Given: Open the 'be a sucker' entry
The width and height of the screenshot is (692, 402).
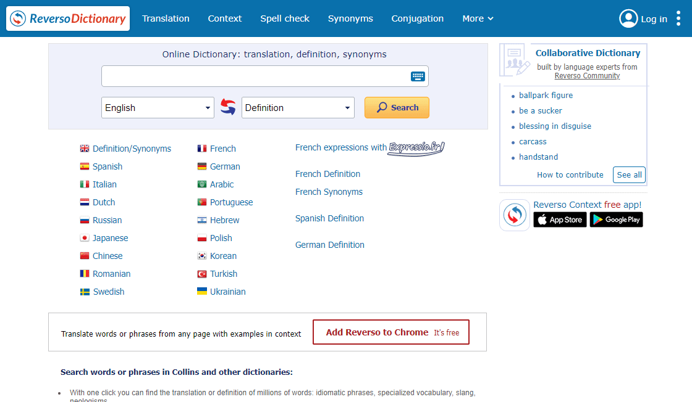Looking at the screenshot, I should 541,110.
